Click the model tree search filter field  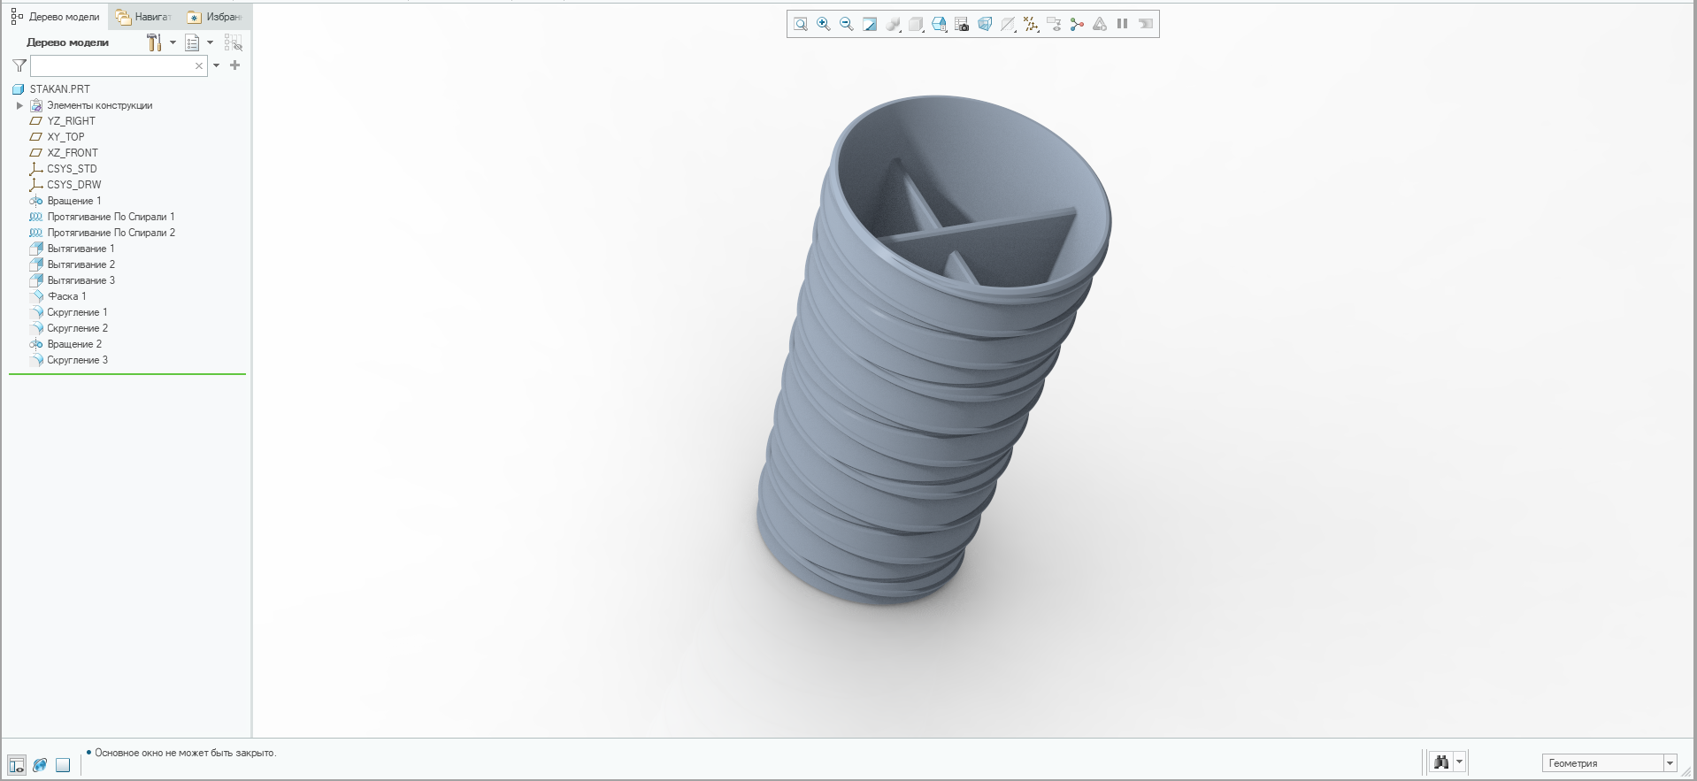click(111, 65)
